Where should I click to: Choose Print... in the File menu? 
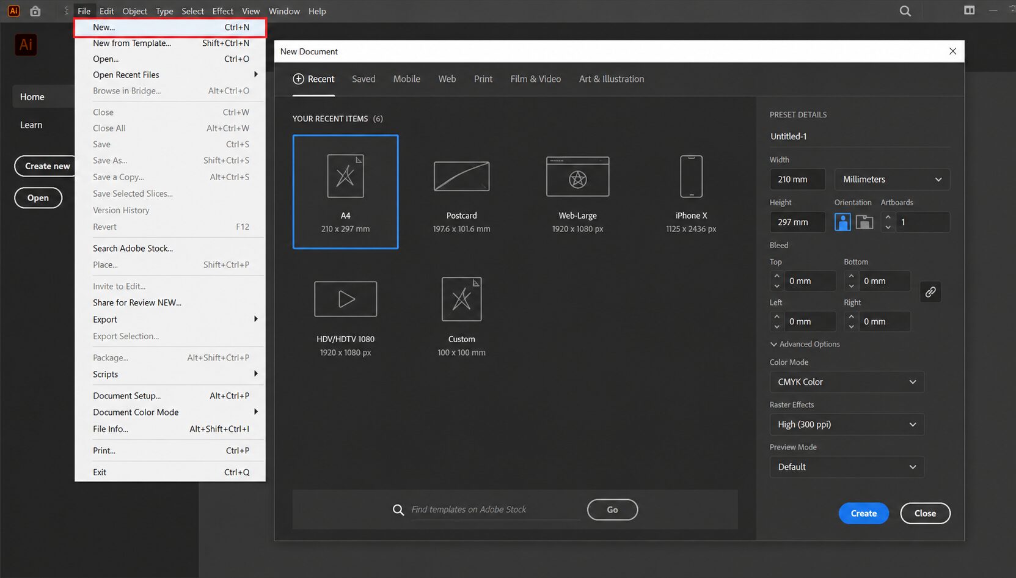170,451
